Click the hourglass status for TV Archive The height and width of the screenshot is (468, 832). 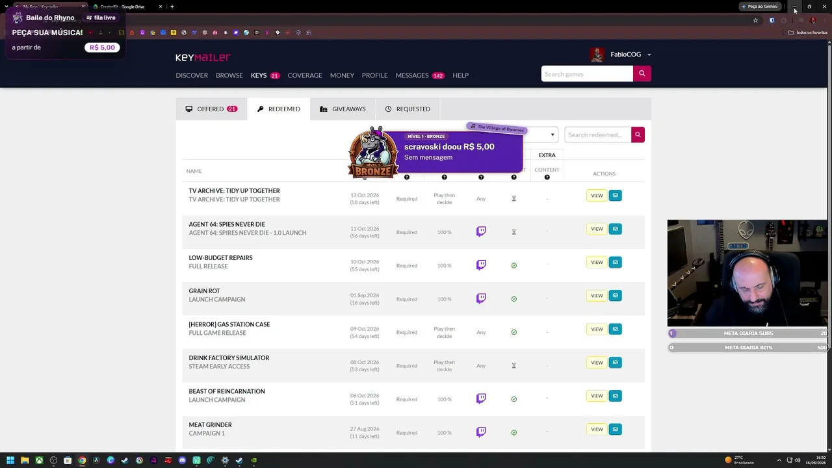click(513, 199)
